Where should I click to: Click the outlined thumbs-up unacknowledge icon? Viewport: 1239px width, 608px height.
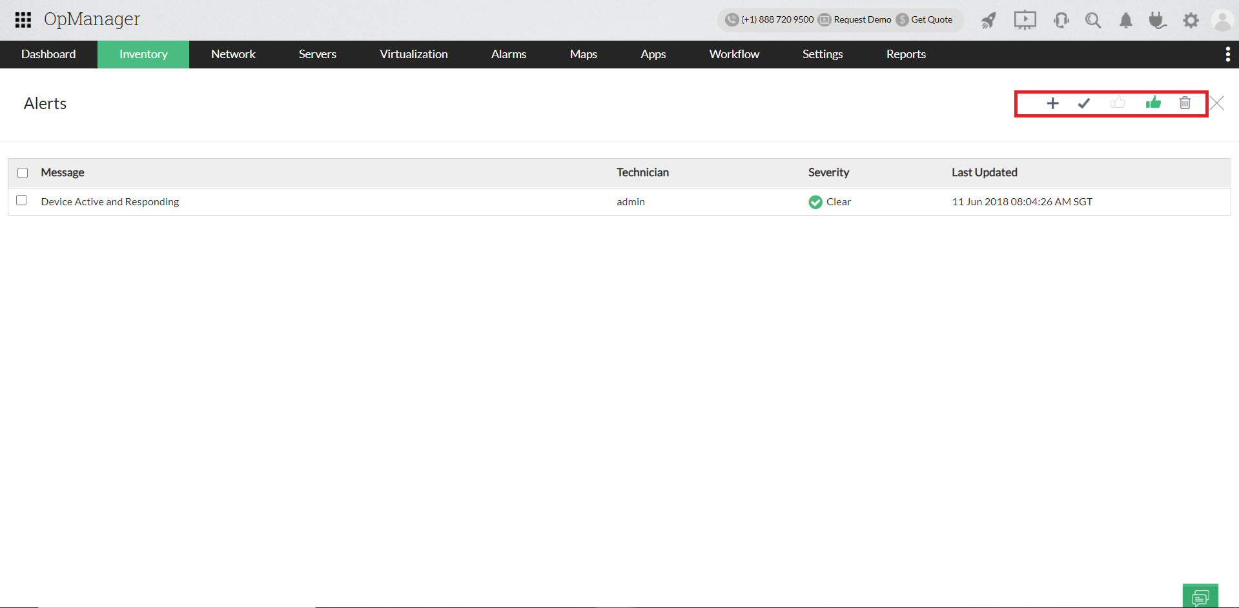coord(1118,103)
